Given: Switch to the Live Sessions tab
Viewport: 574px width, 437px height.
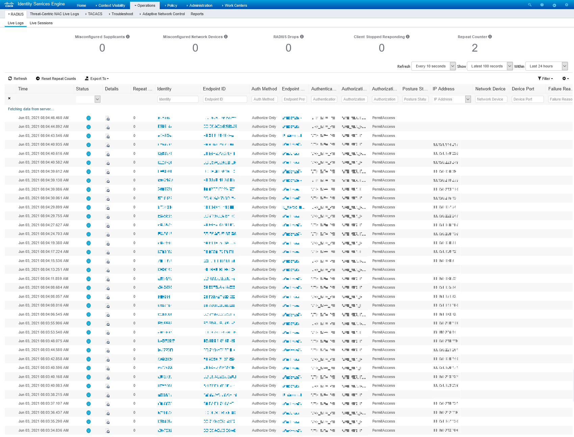Looking at the screenshot, I should (x=41, y=23).
